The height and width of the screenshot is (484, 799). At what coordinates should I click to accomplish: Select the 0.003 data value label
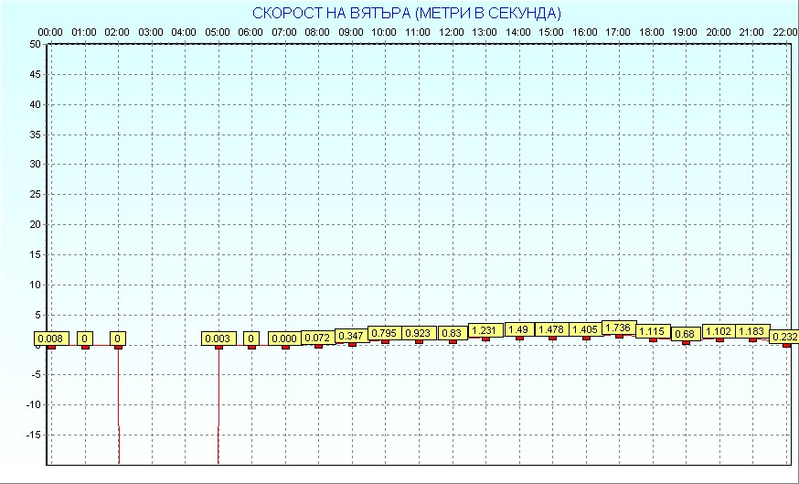pyautogui.click(x=218, y=339)
